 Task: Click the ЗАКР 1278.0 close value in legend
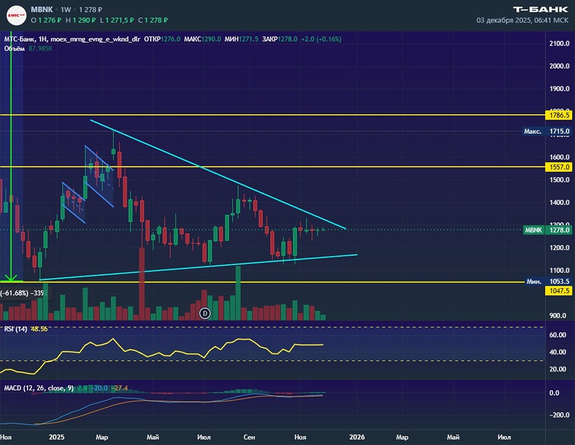279,39
